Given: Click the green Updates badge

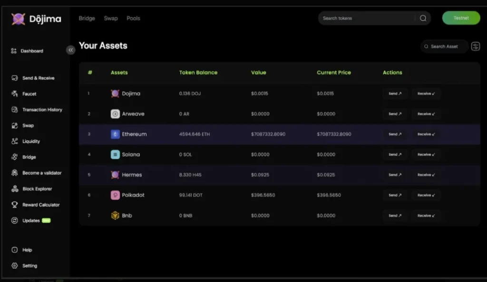Looking at the screenshot, I should pyautogui.click(x=46, y=221).
